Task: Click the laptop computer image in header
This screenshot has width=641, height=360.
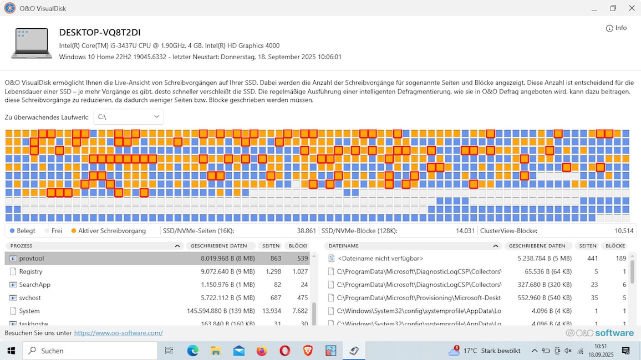Action: coord(32,43)
